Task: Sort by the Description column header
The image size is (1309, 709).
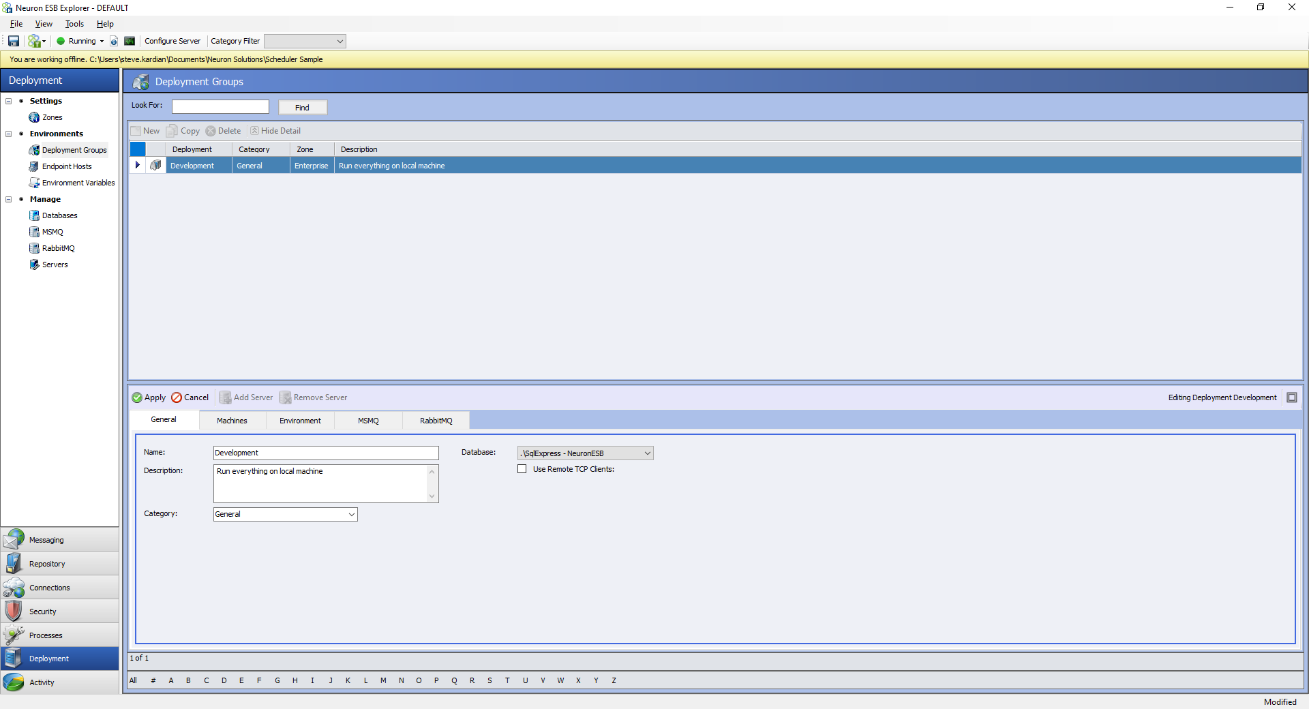Action: click(817, 149)
